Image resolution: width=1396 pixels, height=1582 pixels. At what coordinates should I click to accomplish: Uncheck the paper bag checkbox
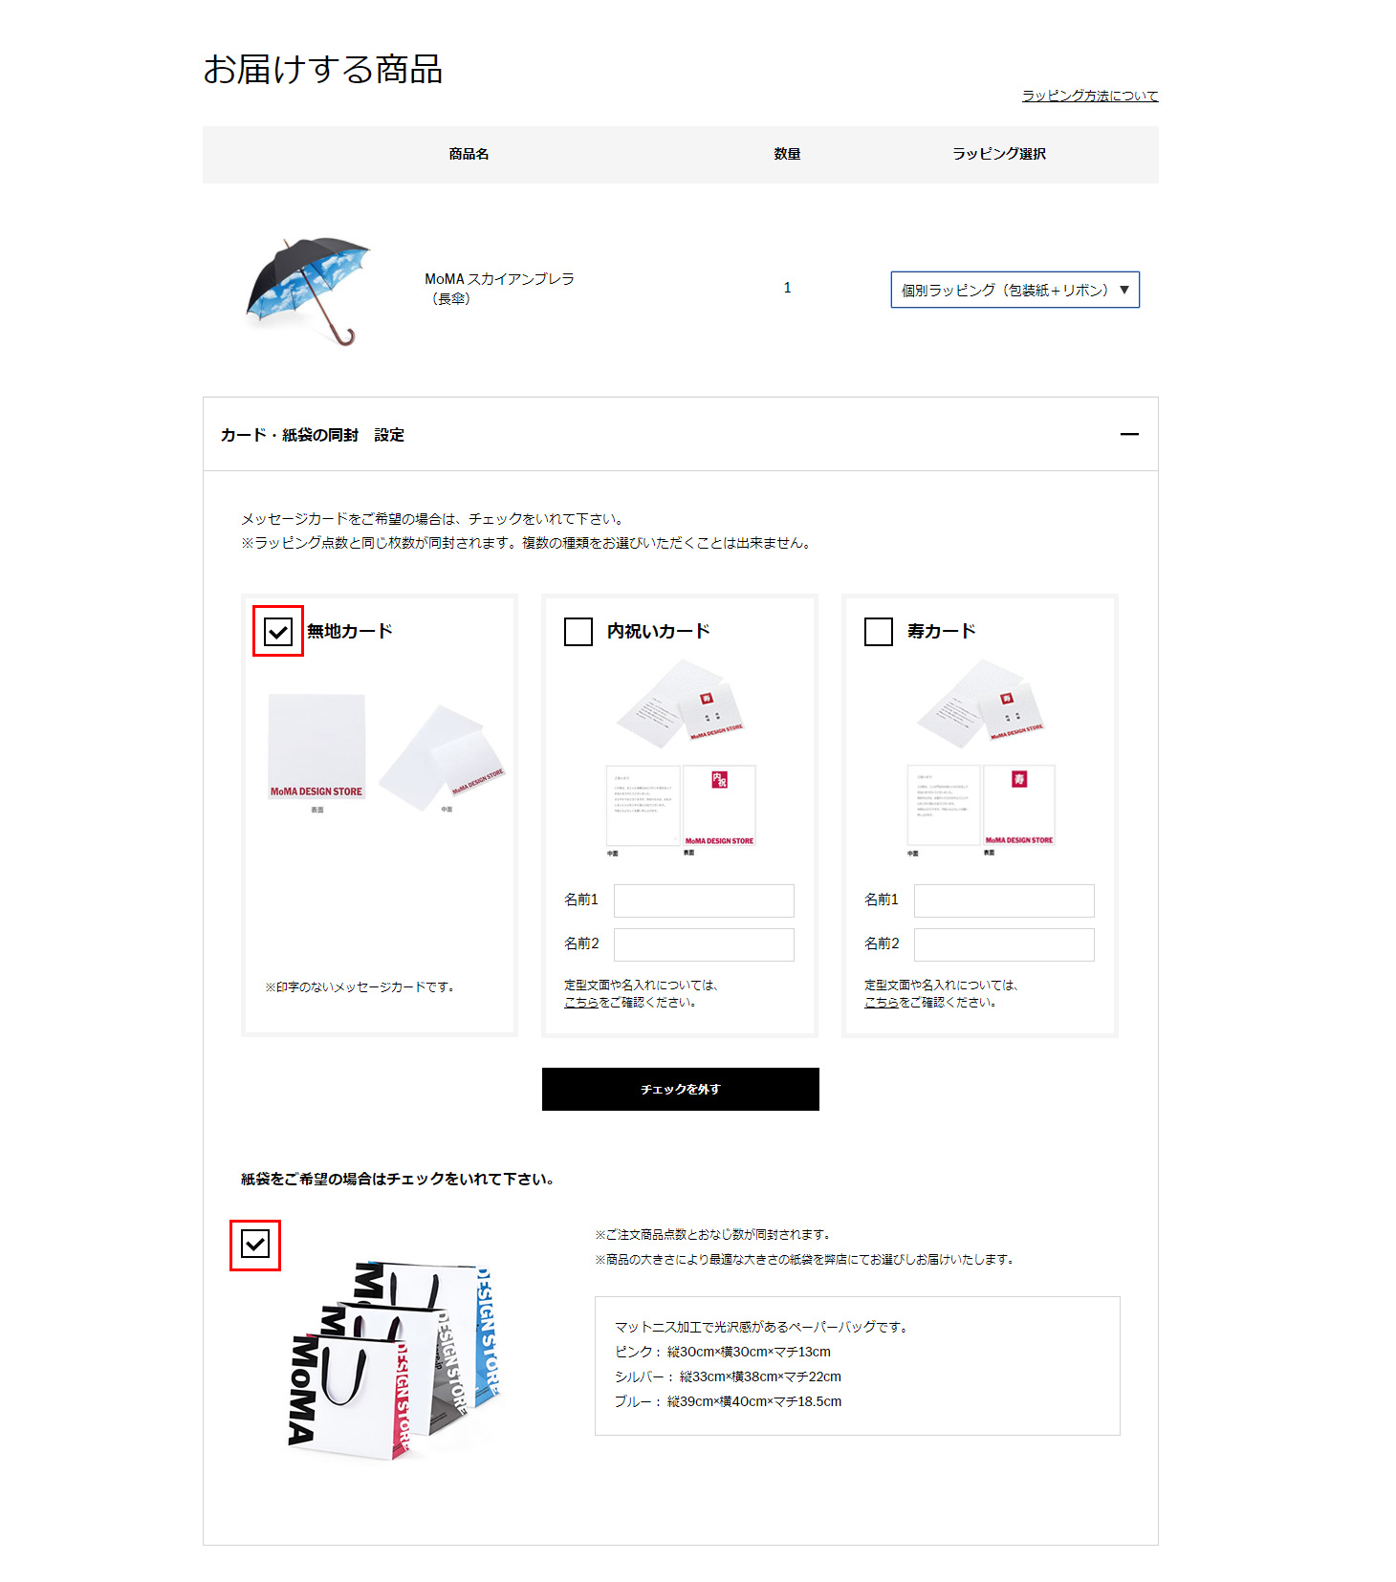[x=255, y=1245]
